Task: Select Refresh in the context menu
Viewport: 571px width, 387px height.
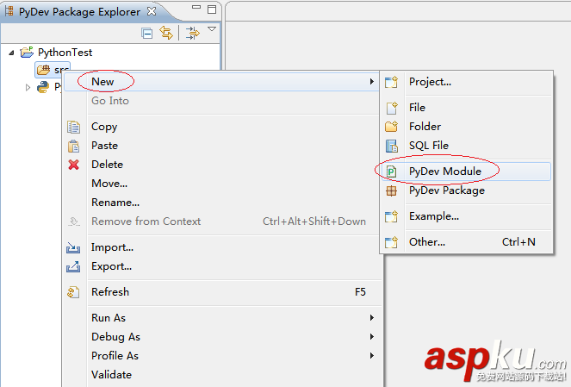Action: click(x=221, y=292)
